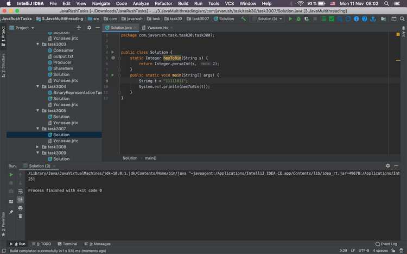The height and width of the screenshot is (254, 407).
Task: Collapse the task3005 folder
Action: (x=37, y=110)
